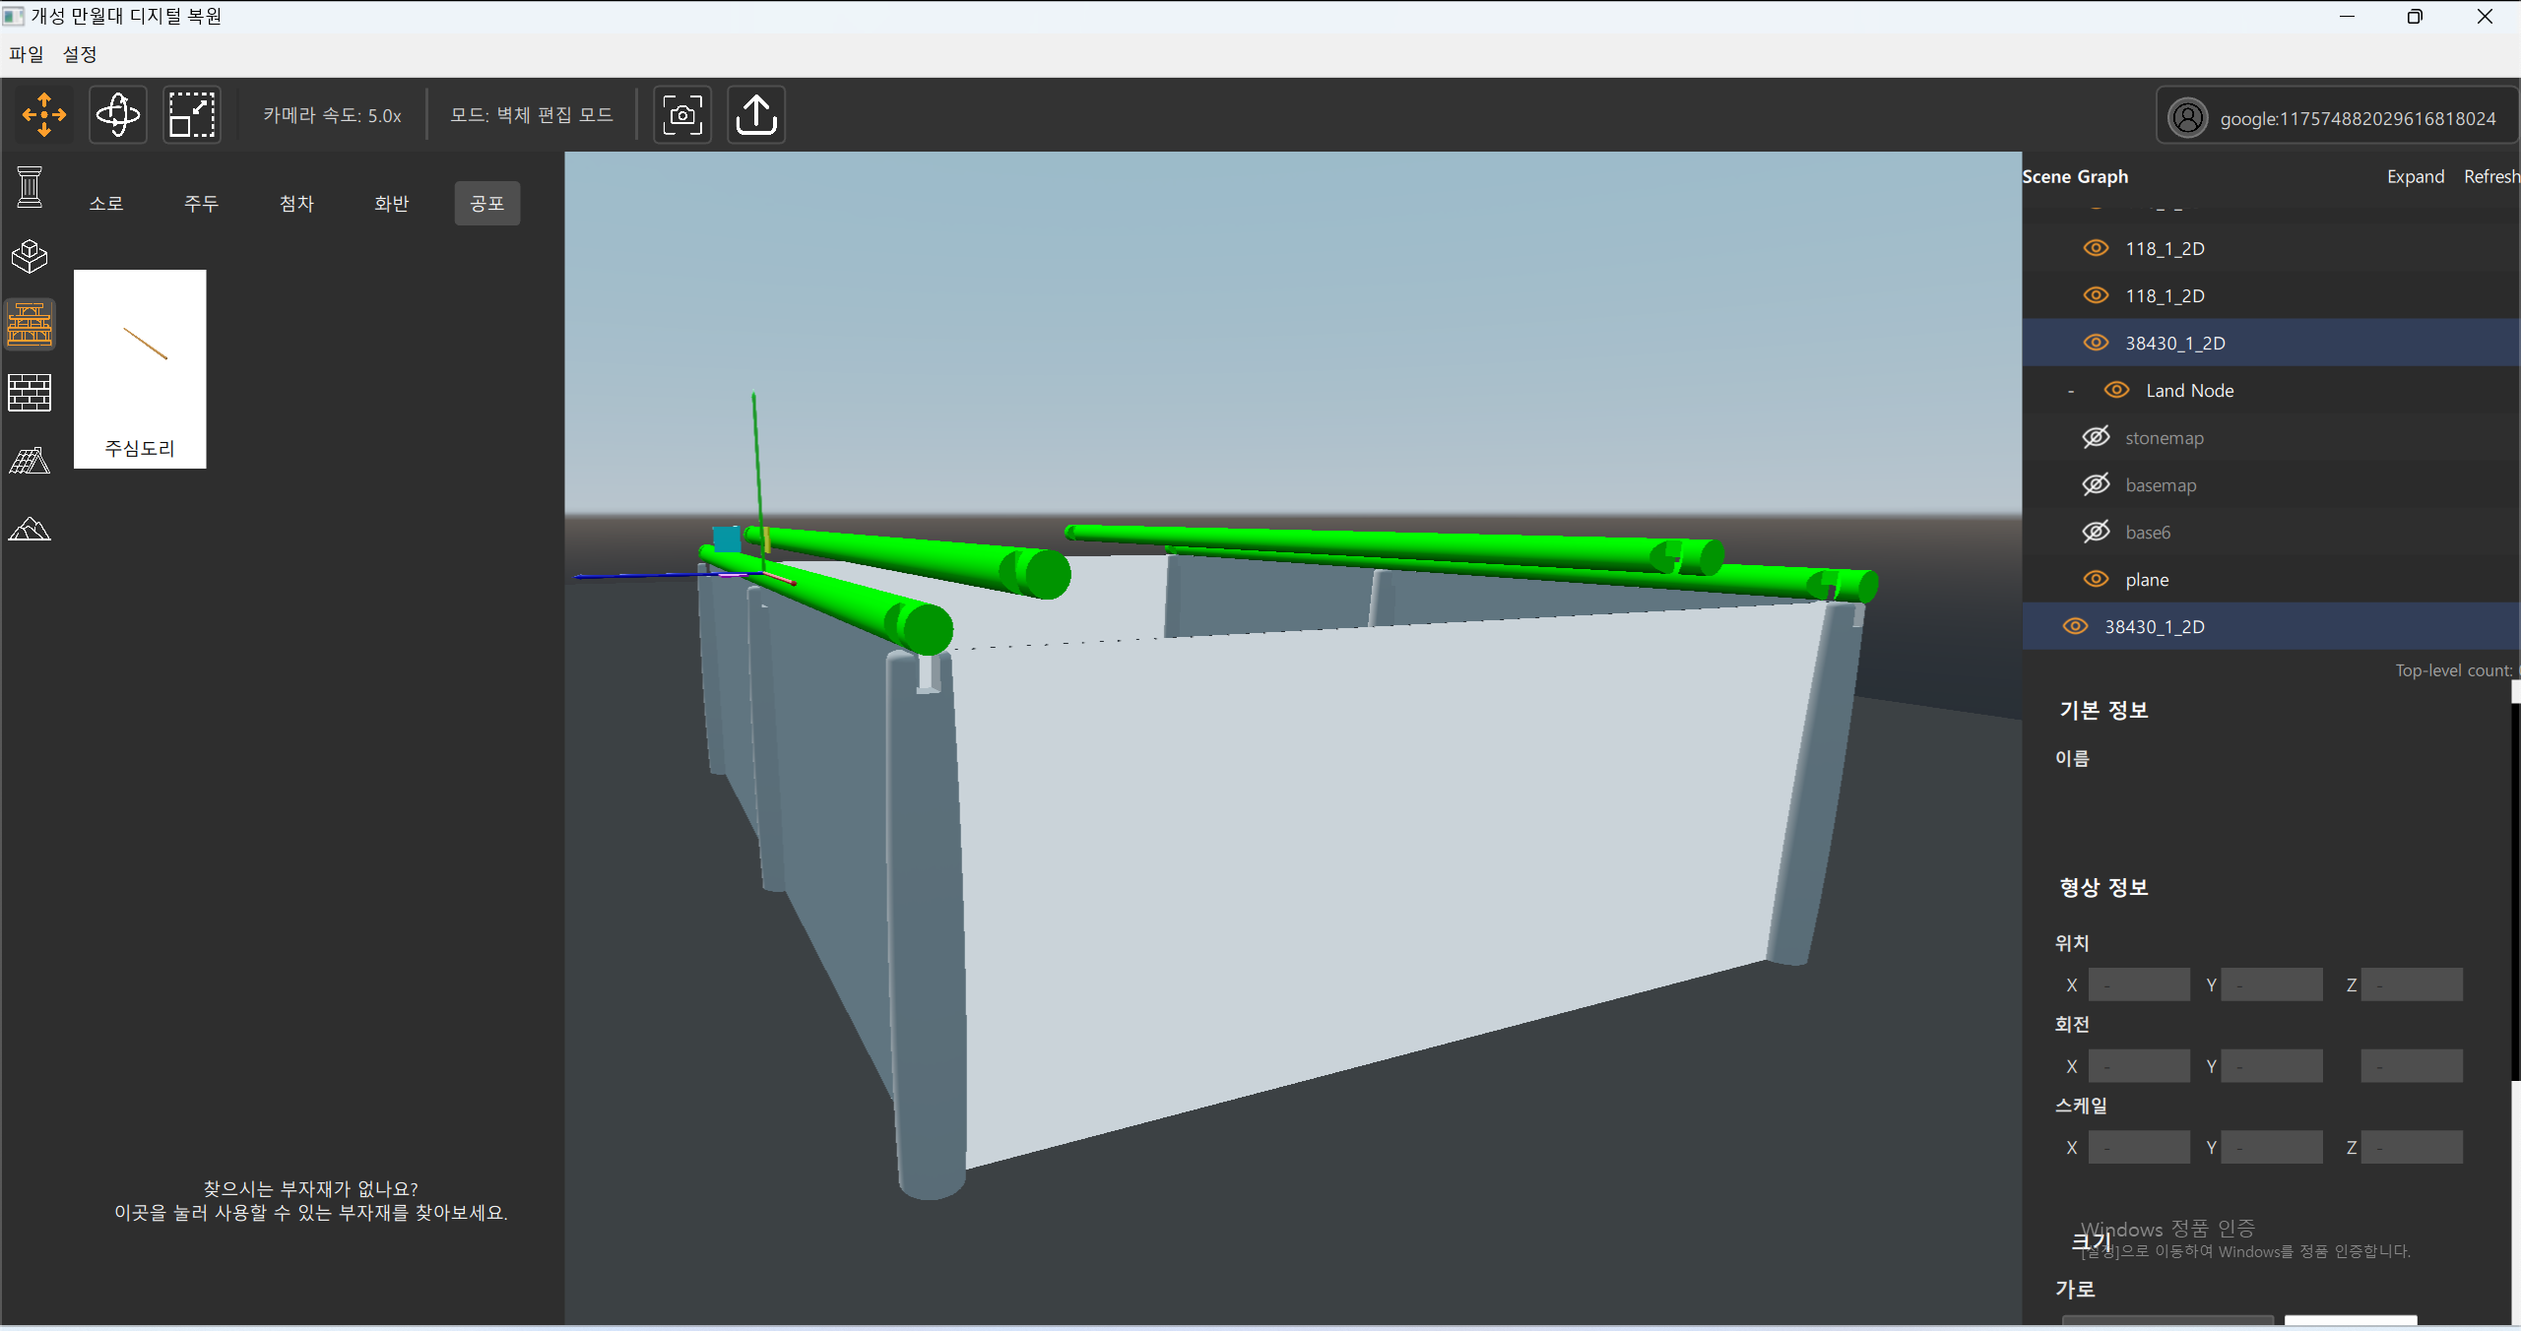Click Expand in Scene Graph header
Screen dimensions: 2521x1331
[x=2415, y=176]
